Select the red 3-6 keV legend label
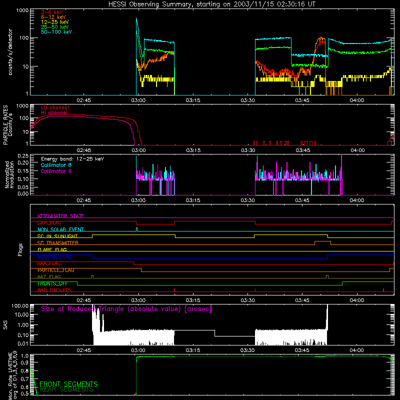The width and height of the screenshot is (400, 400). pyautogui.click(x=52, y=12)
